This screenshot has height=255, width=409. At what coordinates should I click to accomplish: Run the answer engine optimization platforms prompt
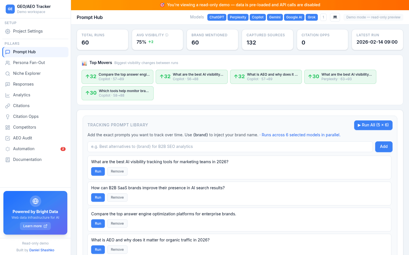(98, 224)
